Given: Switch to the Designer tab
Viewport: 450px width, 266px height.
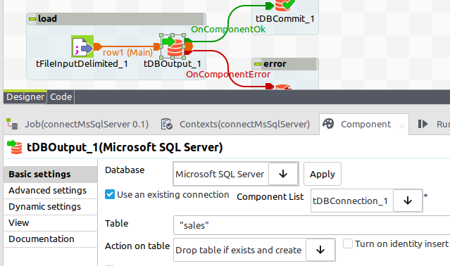Looking at the screenshot, I should [25, 97].
